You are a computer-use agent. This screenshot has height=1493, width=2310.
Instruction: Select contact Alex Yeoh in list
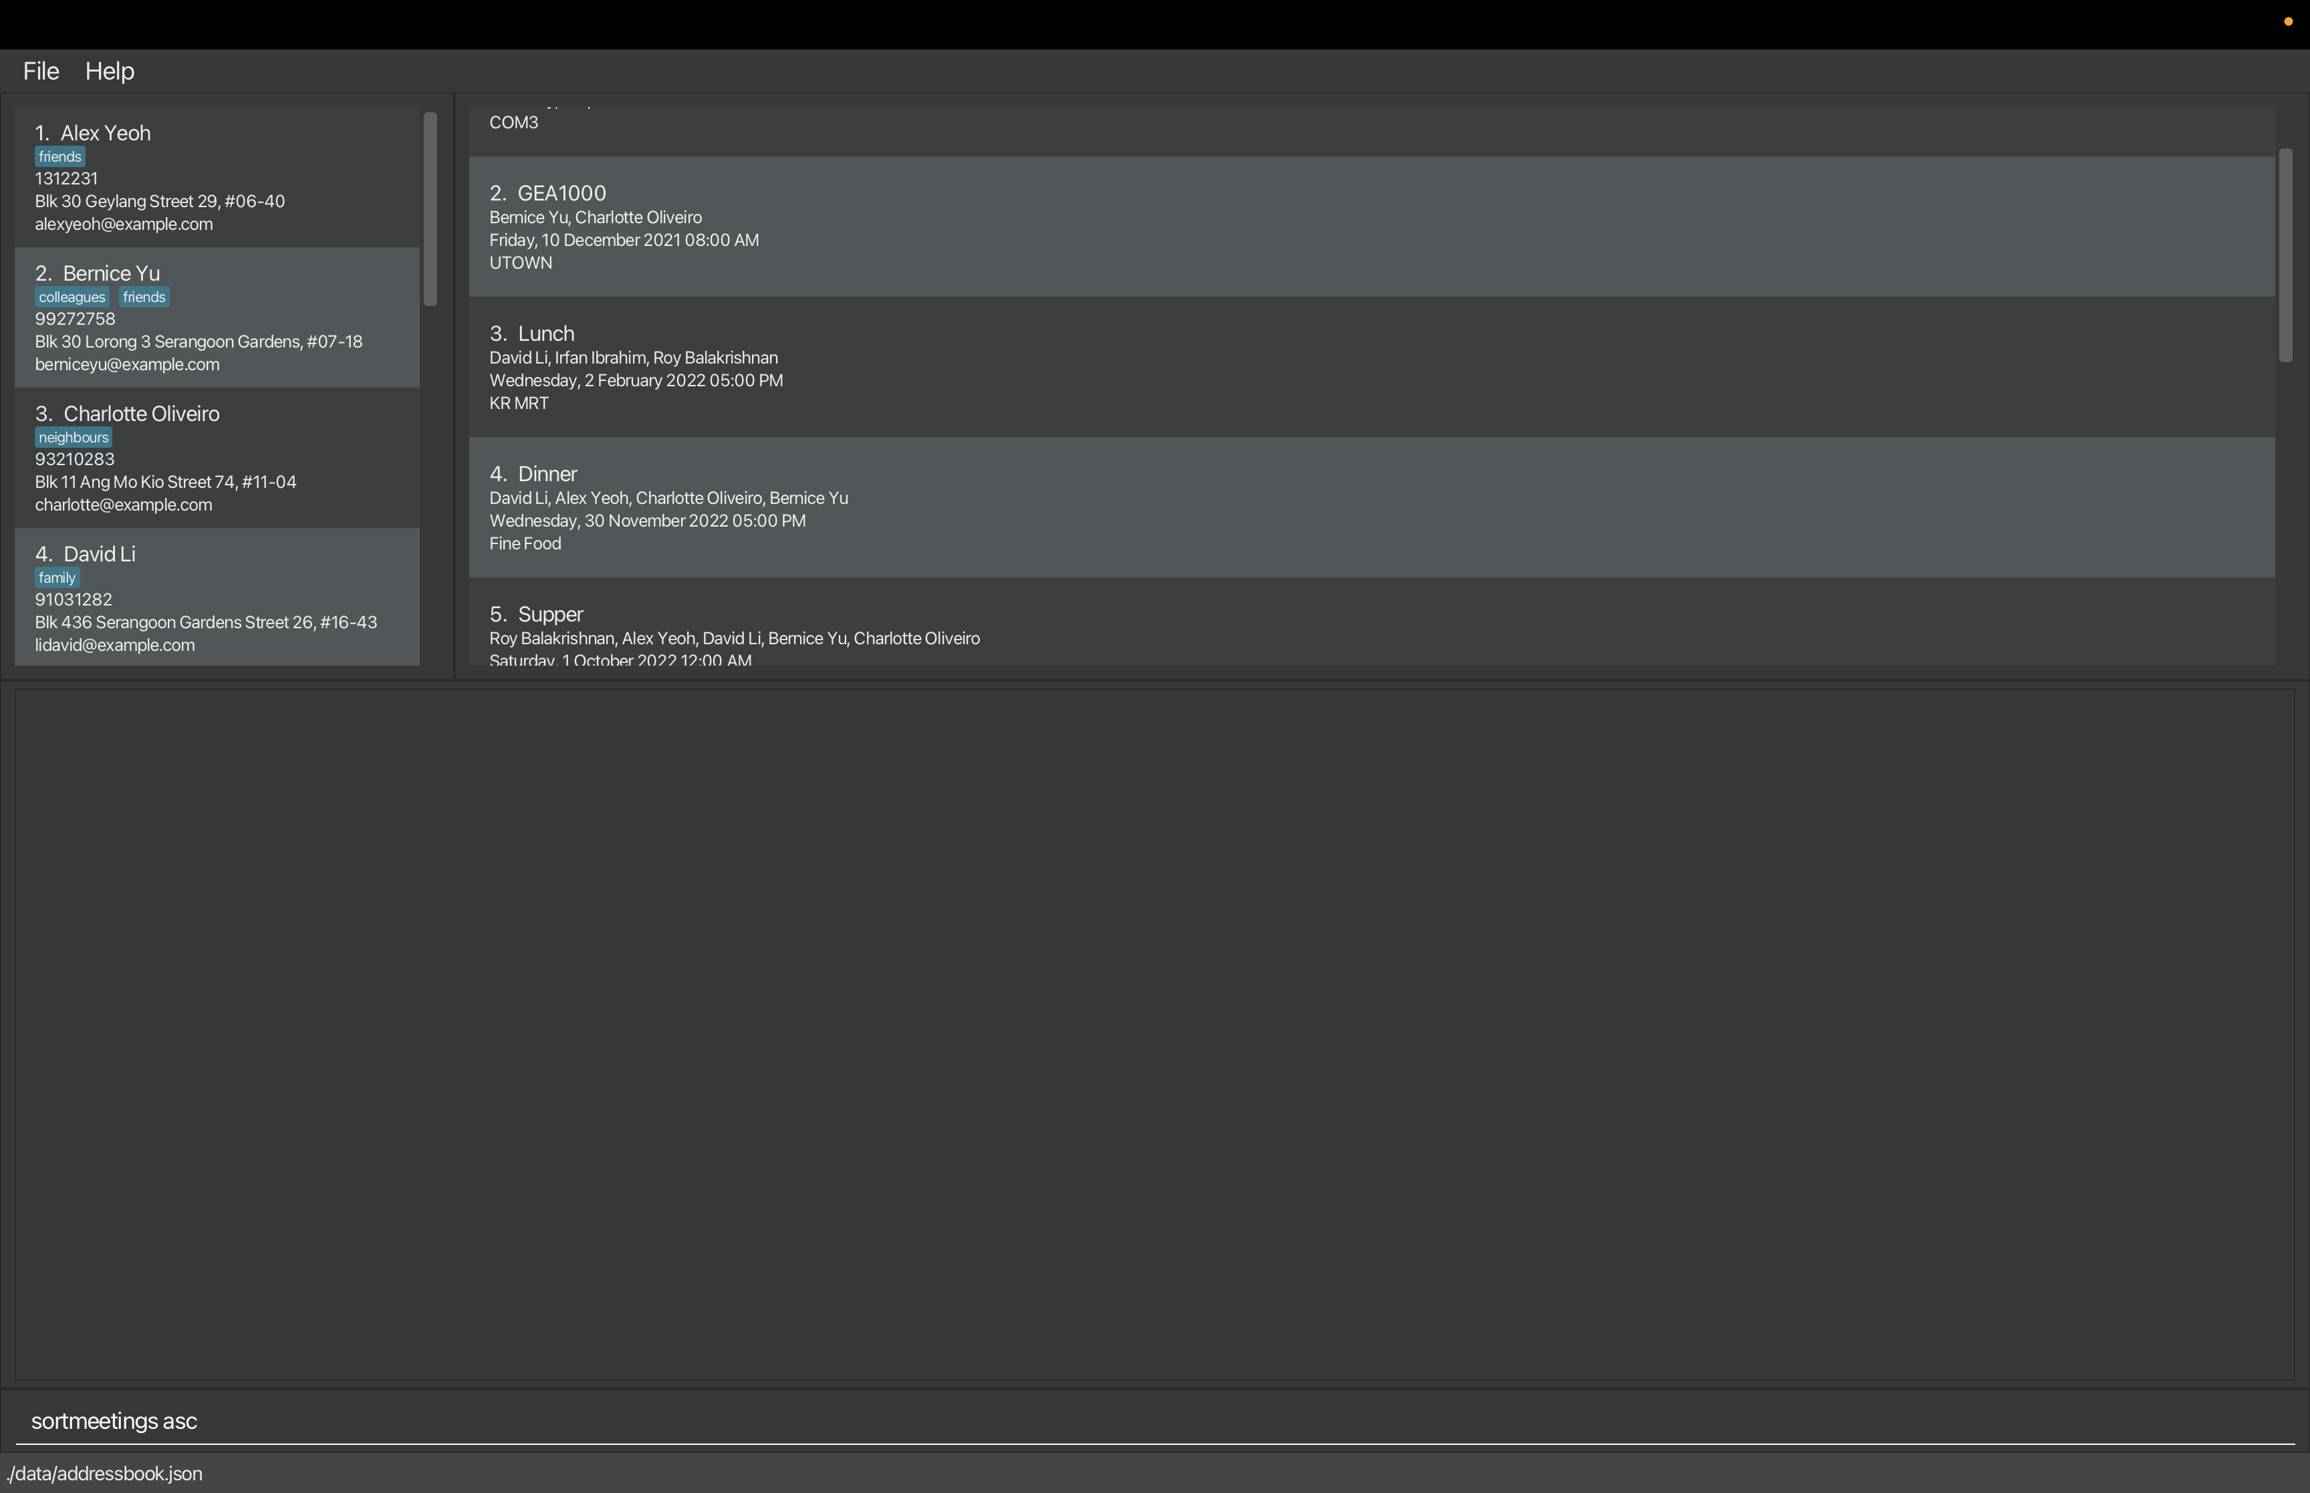[x=217, y=177]
